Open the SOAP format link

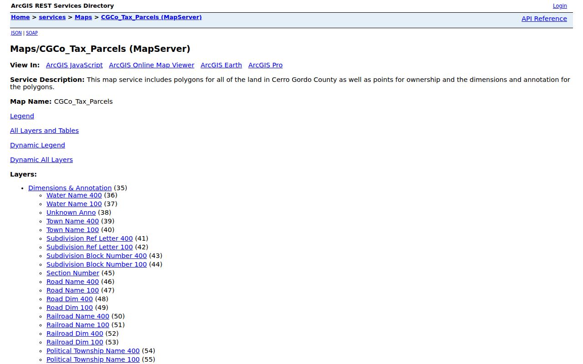32,33
